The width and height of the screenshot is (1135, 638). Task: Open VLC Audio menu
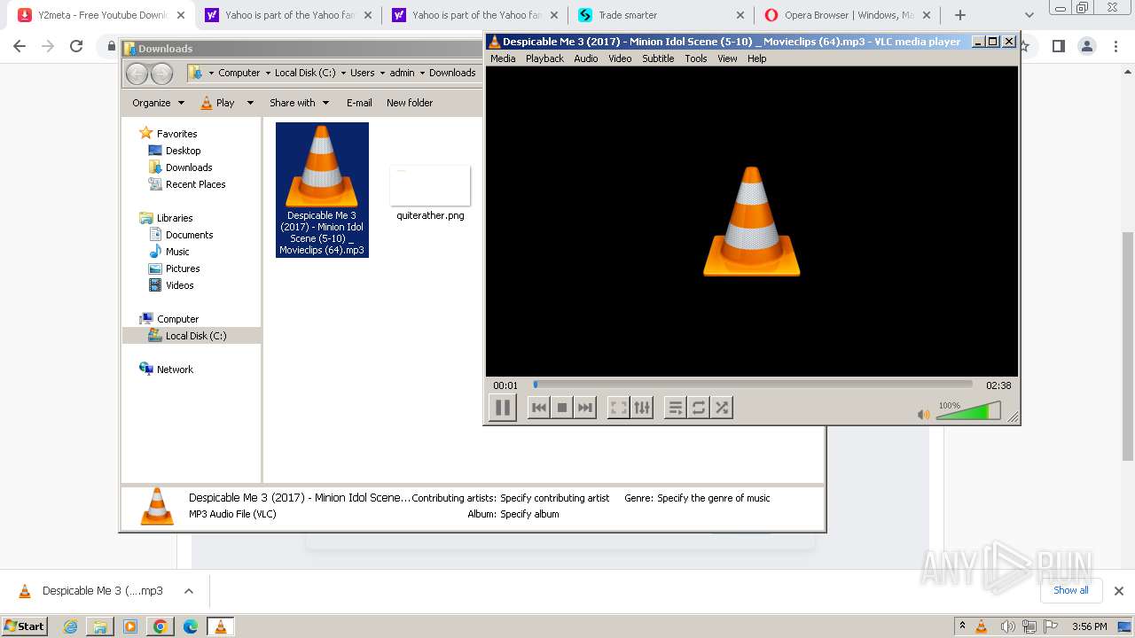[586, 58]
